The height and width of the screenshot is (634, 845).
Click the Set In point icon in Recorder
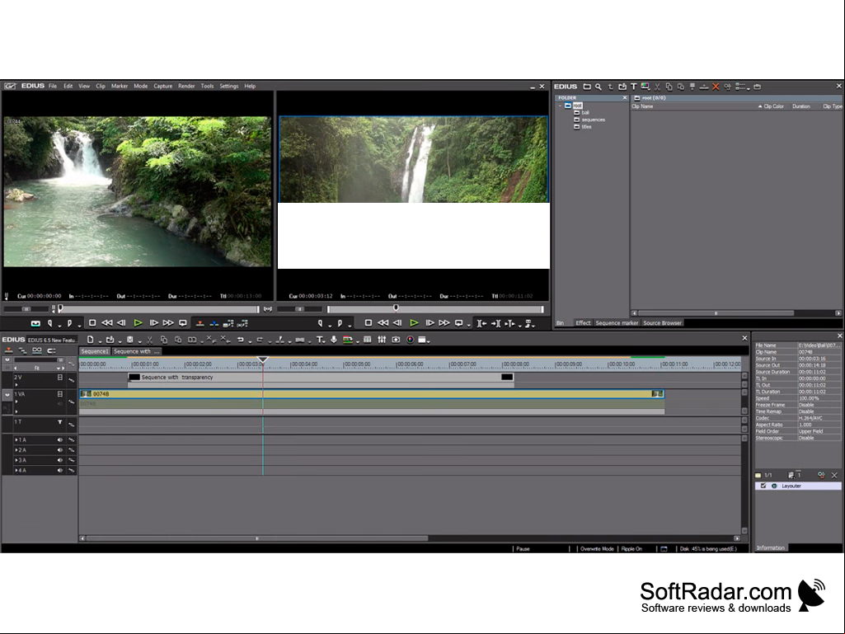coord(320,323)
